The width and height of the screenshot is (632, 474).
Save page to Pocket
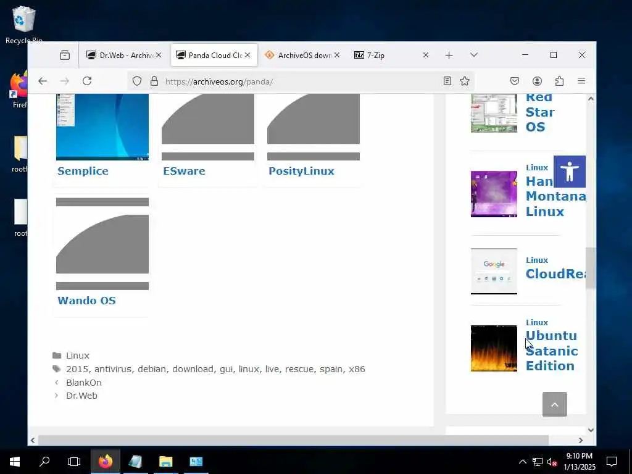(x=515, y=81)
